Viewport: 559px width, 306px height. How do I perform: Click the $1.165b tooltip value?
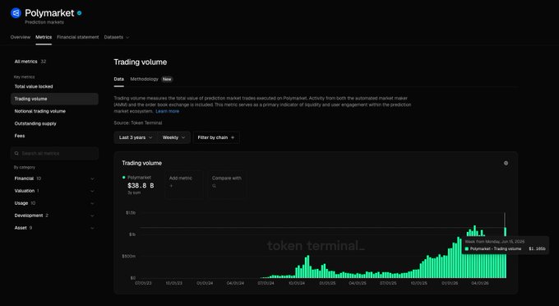537,249
